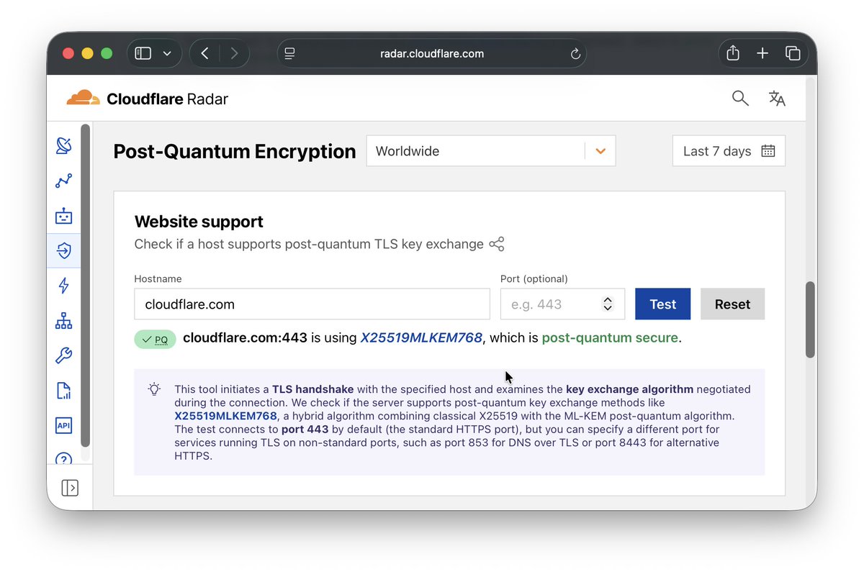Open the help question mark sidebar icon

(x=64, y=458)
